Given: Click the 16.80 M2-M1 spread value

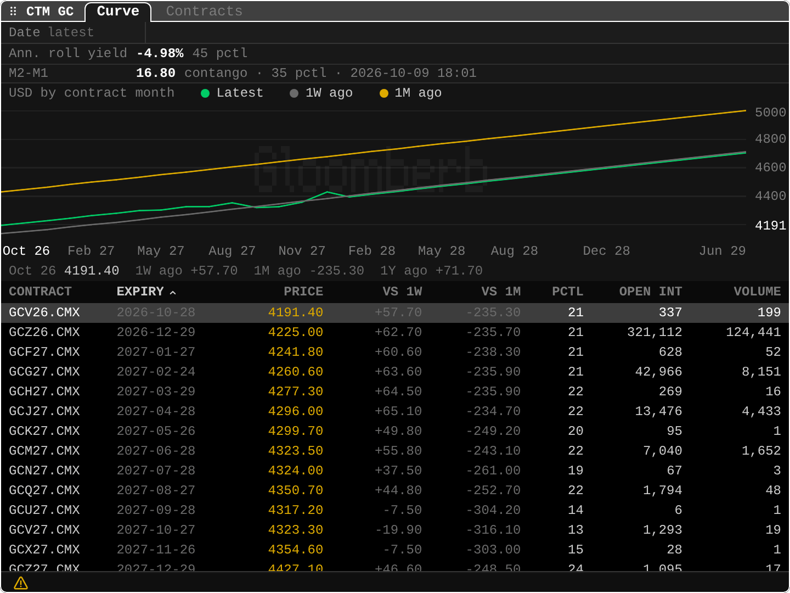Looking at the screenshot, I should 156,73.
